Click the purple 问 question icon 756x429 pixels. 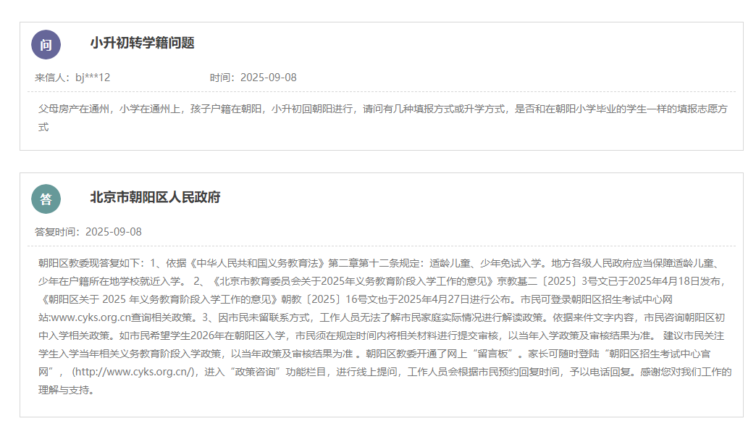(46, 45)
